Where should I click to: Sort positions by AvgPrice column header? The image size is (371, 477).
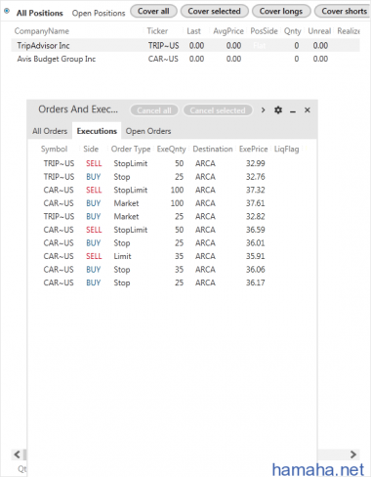[228, 31]
